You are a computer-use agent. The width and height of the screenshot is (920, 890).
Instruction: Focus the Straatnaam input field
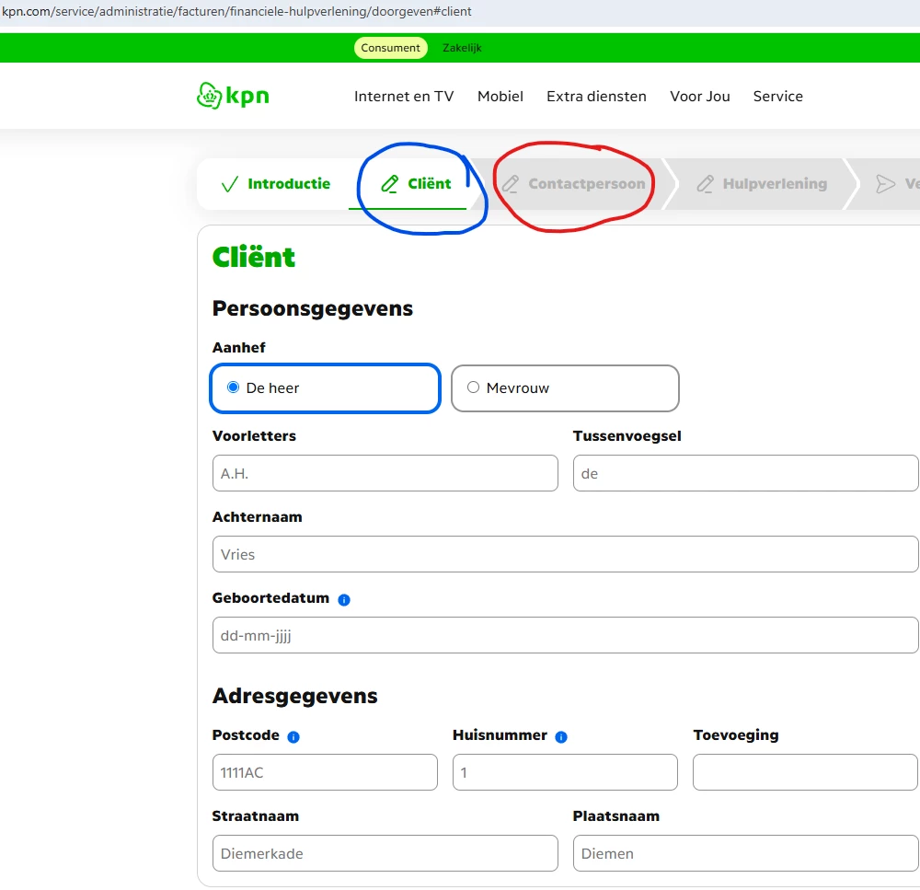tap(385, 853)
